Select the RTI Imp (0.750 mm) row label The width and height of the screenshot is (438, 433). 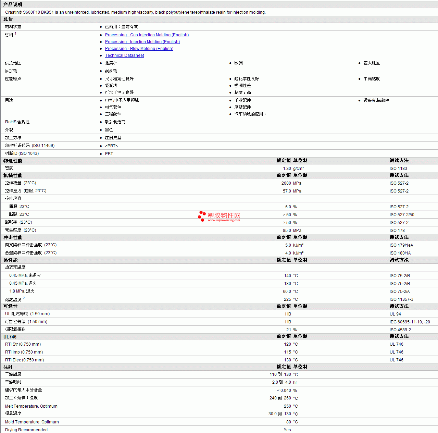point(24,352)
